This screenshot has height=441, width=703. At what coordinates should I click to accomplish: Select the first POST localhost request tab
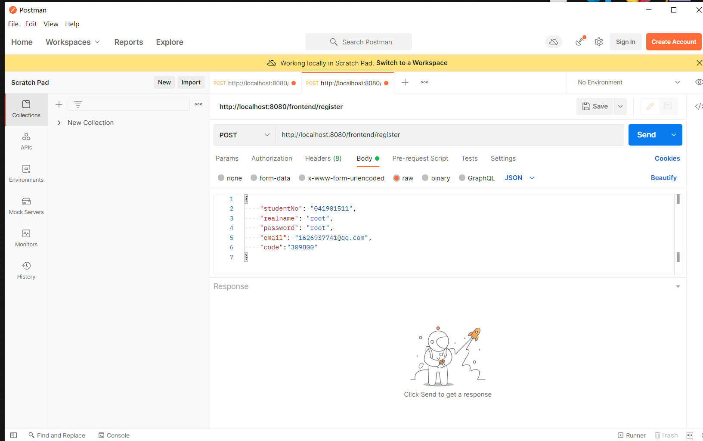[255, 83]
